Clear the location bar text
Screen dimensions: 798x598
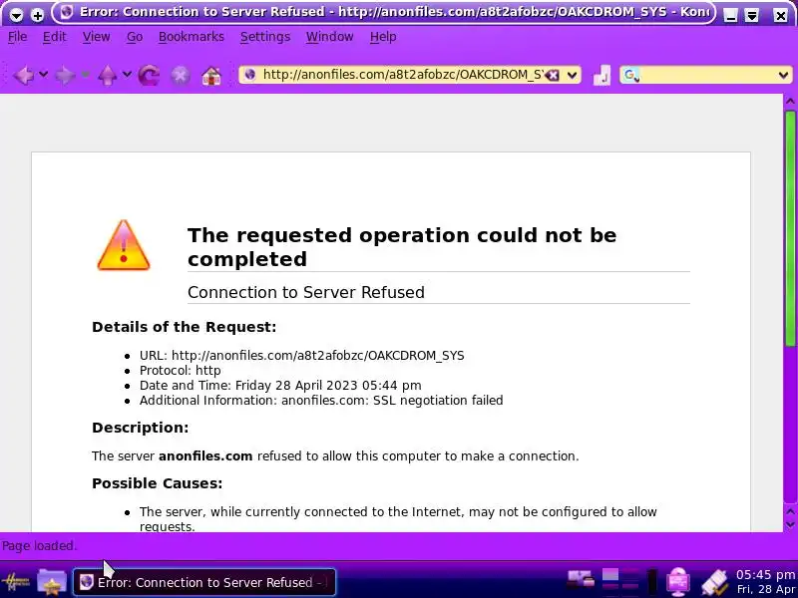pos(553,76)
